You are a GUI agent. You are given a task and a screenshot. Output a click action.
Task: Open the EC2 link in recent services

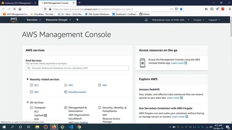[x=36, y=85]
